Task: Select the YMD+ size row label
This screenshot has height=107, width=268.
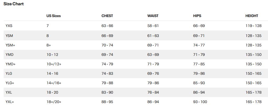Action: coord(11,64)
